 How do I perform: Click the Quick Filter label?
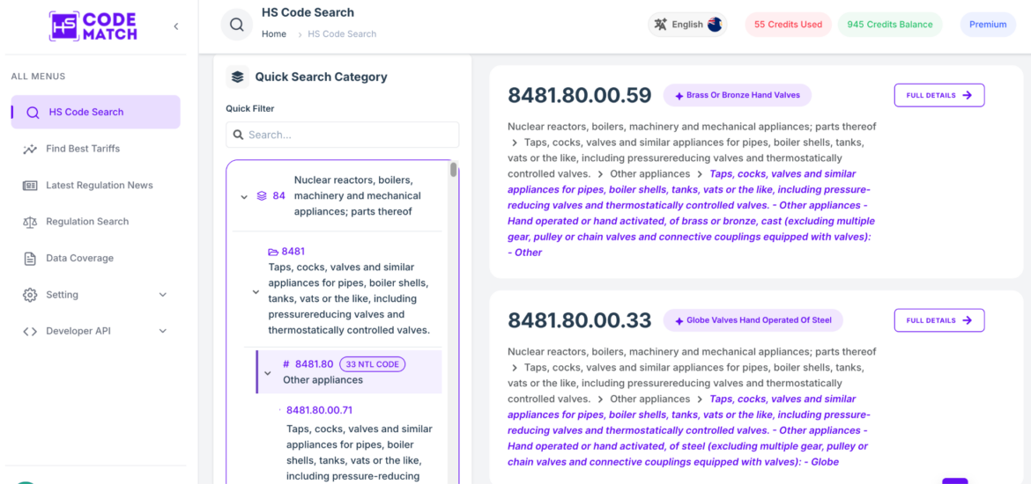click(x=250, y=108)
